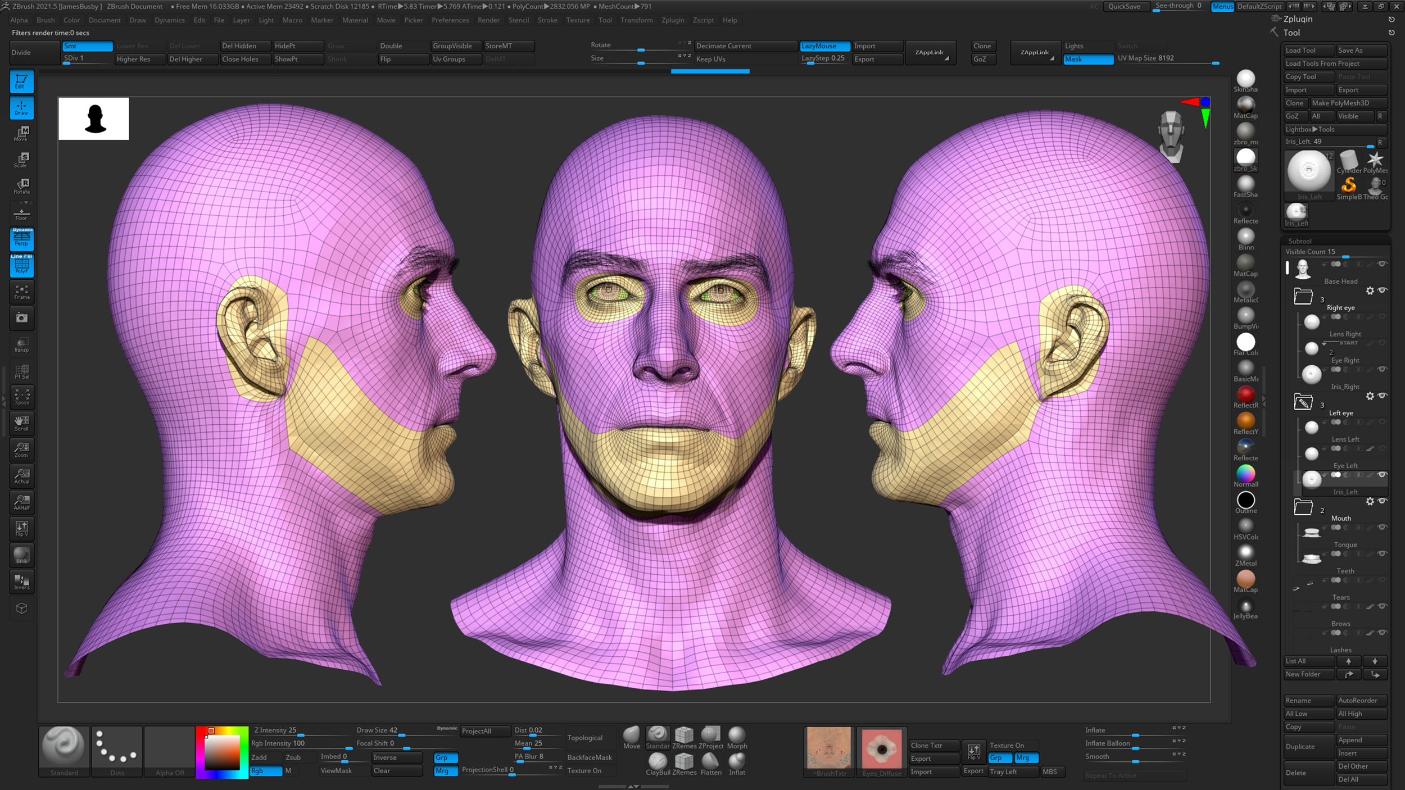
Task: Toggle the Floor grid icon
Action: tap(21, 212)
